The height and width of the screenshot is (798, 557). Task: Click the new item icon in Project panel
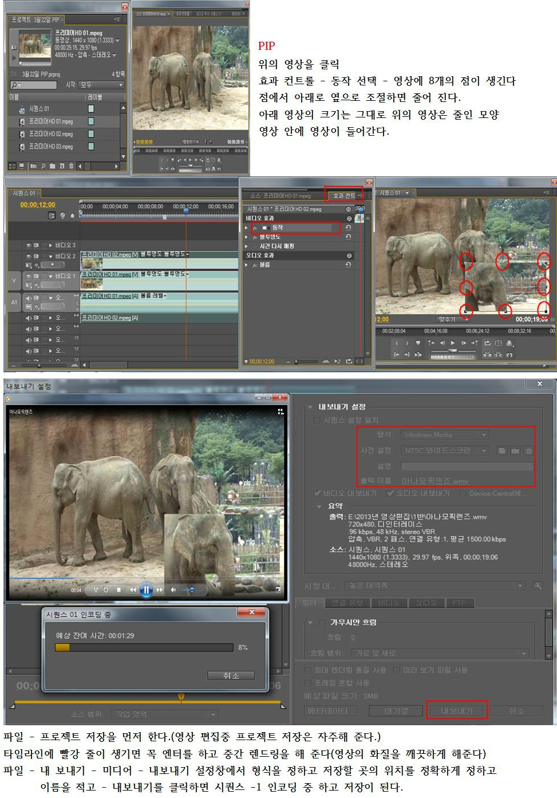pyautogui.click(x=62, y=166)
